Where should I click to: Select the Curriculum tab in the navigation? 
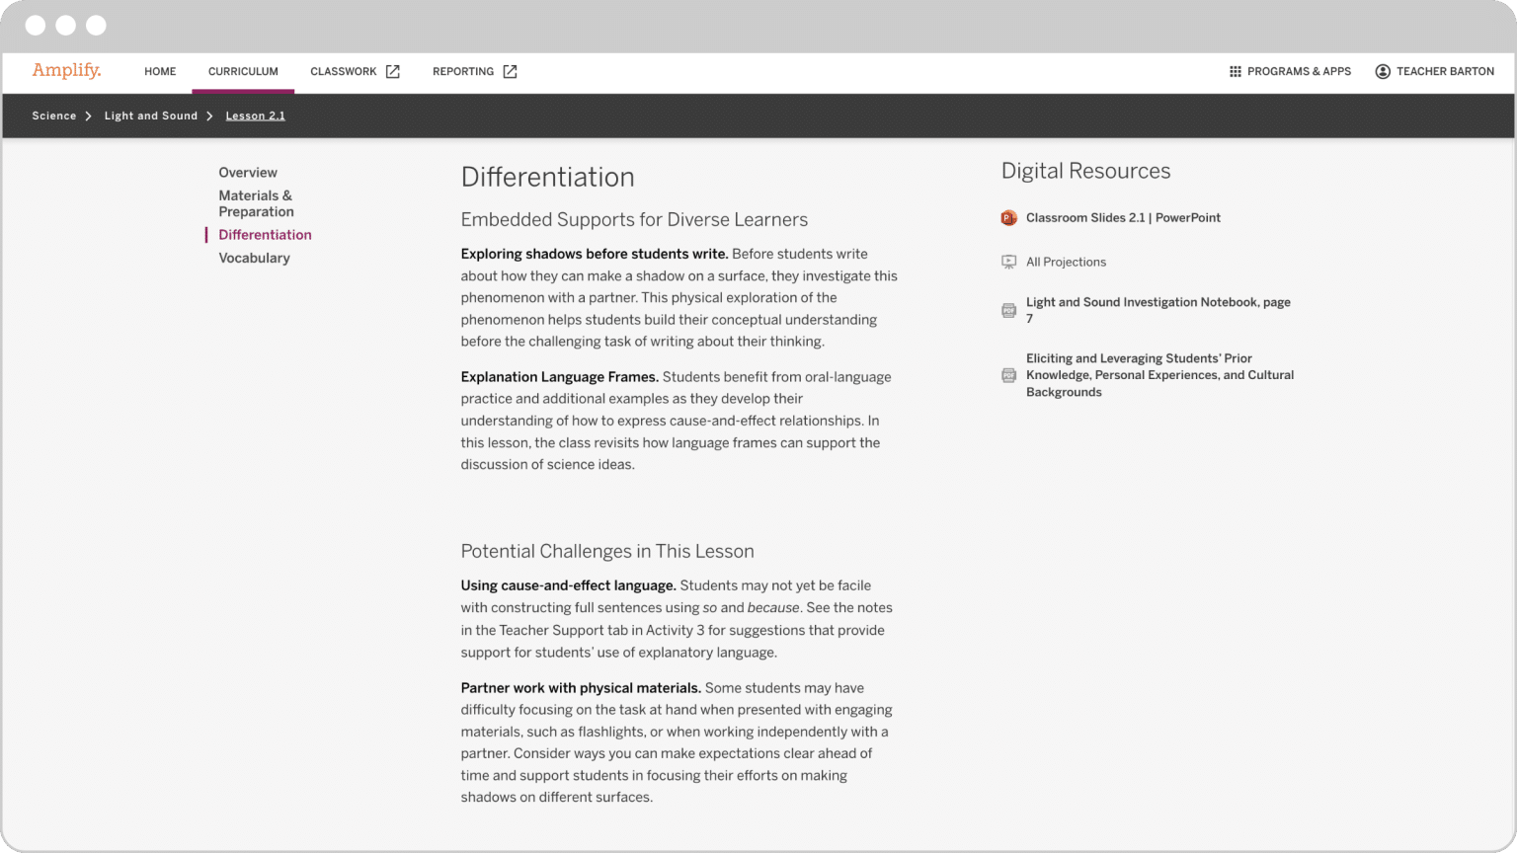(x=243, y=71)
